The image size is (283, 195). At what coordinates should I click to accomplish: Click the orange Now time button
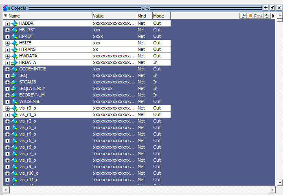(x=256, y=16)
